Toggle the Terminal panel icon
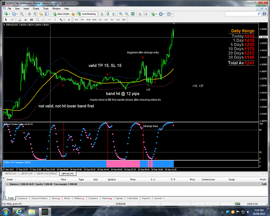Viewport: 270px width, 216px height. (47, 14)
